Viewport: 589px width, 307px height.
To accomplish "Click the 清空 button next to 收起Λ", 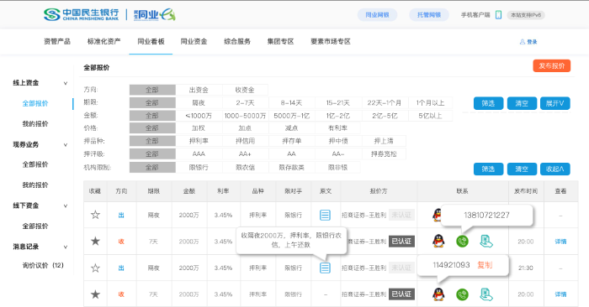I will (x=522, y=169).
